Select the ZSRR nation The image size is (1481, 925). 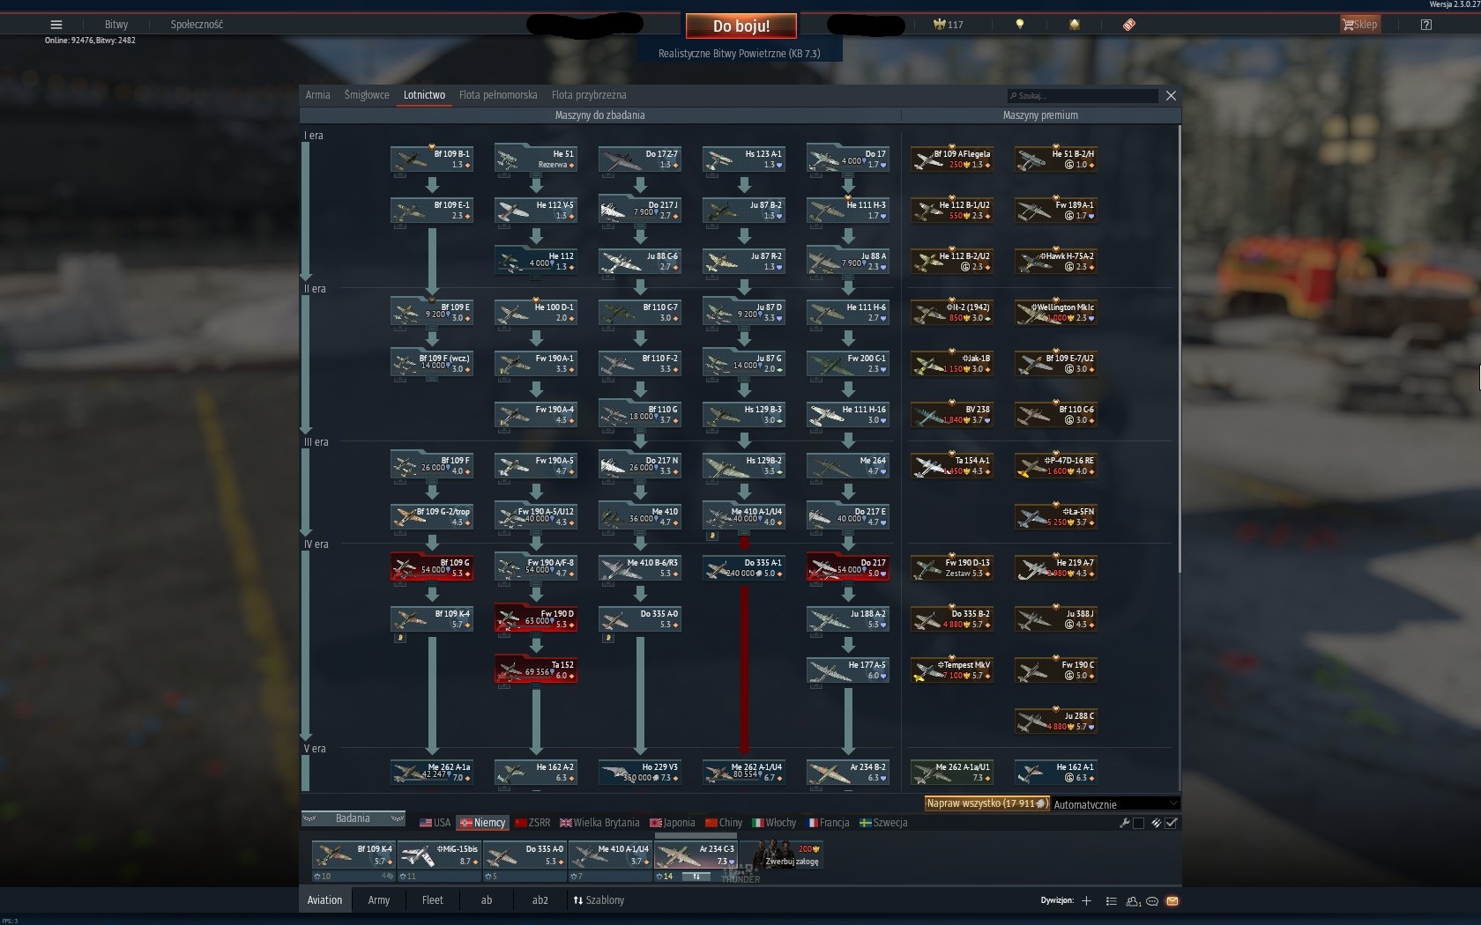(x=532, y=823)
